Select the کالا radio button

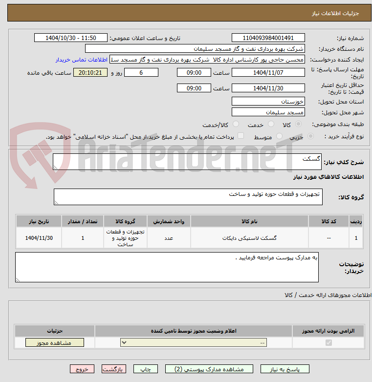[298, 125]
